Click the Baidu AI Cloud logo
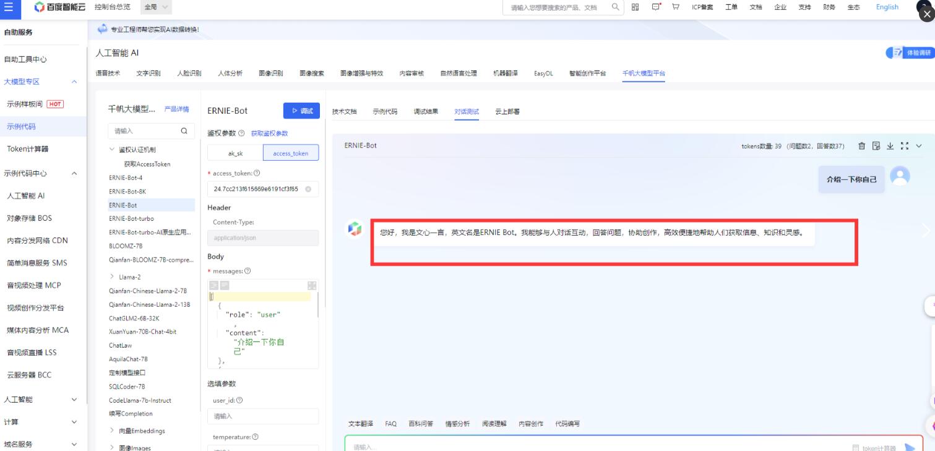 pyautogui.click(x=59, y=7)
